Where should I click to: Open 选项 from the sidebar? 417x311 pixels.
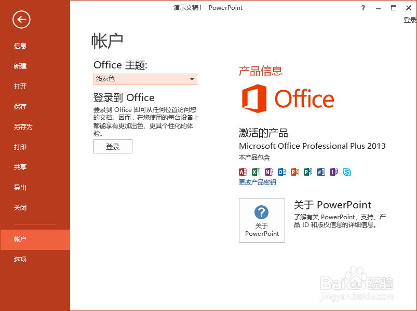(x=35, y=260)
